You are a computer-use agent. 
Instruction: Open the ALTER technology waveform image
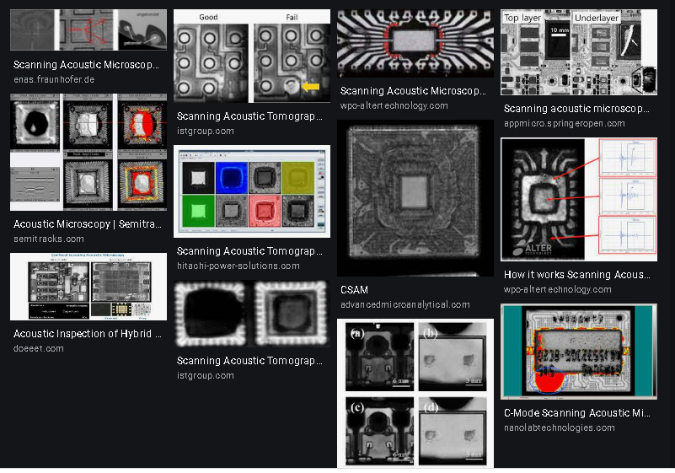click(x=579, y=200)
